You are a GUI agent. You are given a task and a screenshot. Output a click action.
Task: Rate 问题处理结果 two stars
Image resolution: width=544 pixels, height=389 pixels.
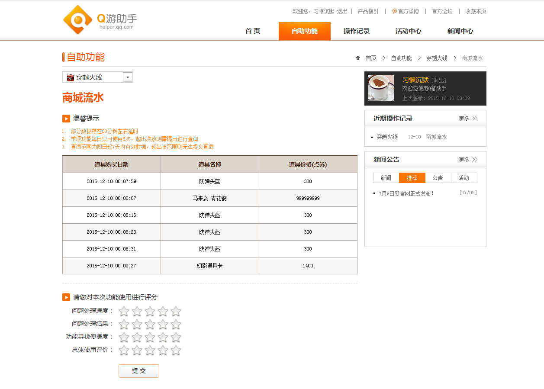point(137,324)
